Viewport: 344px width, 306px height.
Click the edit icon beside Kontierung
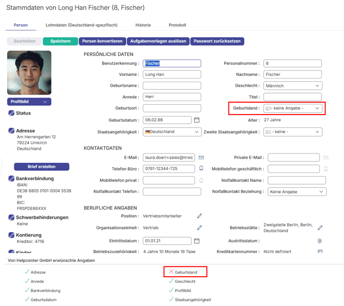coord(11,235)
